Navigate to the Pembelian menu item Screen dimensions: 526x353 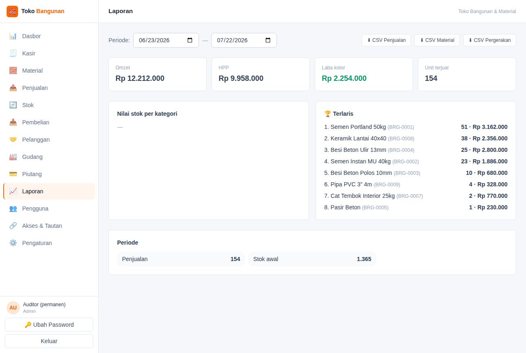click(49, 122)
